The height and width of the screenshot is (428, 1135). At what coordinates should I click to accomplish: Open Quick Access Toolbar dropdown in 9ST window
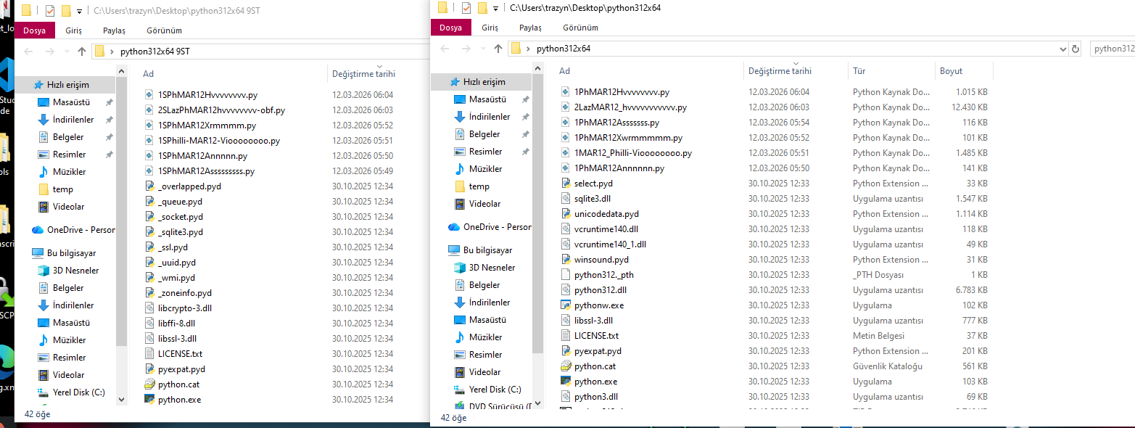79,11
